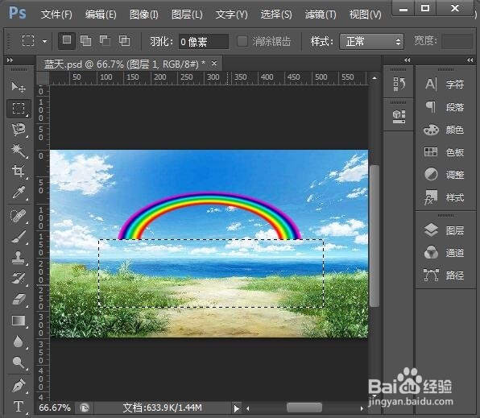480x418 pixels.
Task: Click the horizontal scrollbar right arrow
Action: pyautogui.click(x=362, y=408)
